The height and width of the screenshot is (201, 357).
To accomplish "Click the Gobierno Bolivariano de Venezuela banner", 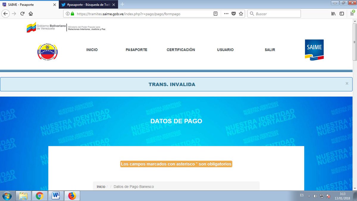I will point(66,27).
